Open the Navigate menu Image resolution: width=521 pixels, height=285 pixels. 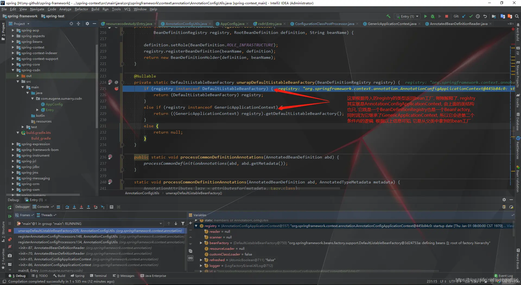coord(37,9)
